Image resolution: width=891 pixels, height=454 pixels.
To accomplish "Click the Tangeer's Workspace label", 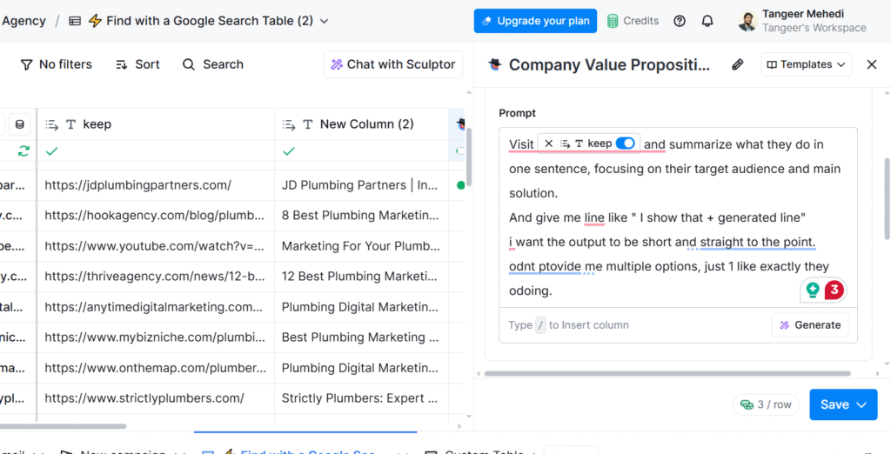I will click(x=814, y=28).
